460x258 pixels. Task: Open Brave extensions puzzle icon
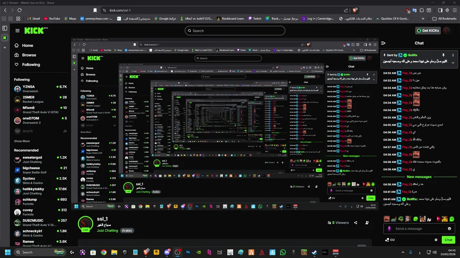(422, 10)
